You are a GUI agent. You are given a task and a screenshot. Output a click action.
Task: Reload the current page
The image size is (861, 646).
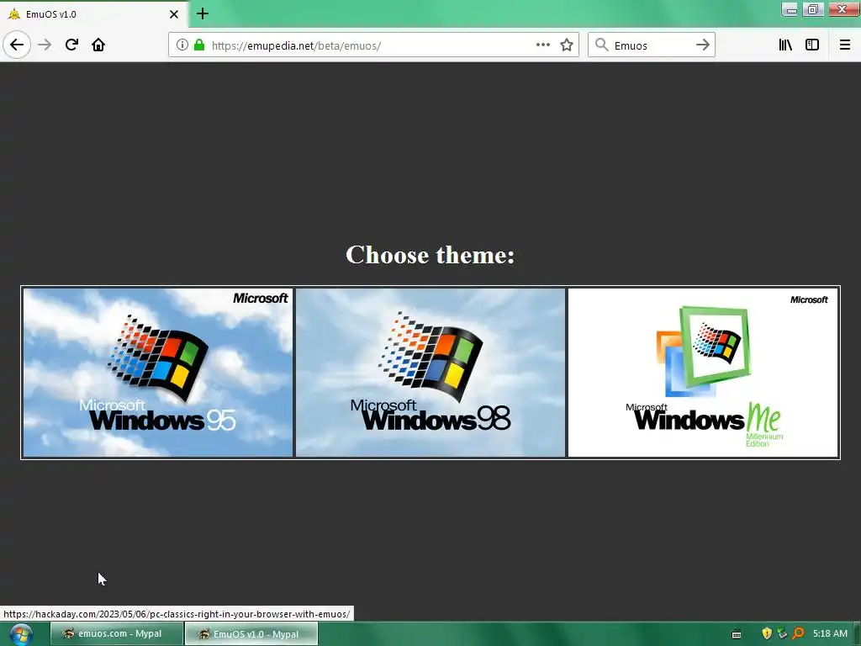71,45
